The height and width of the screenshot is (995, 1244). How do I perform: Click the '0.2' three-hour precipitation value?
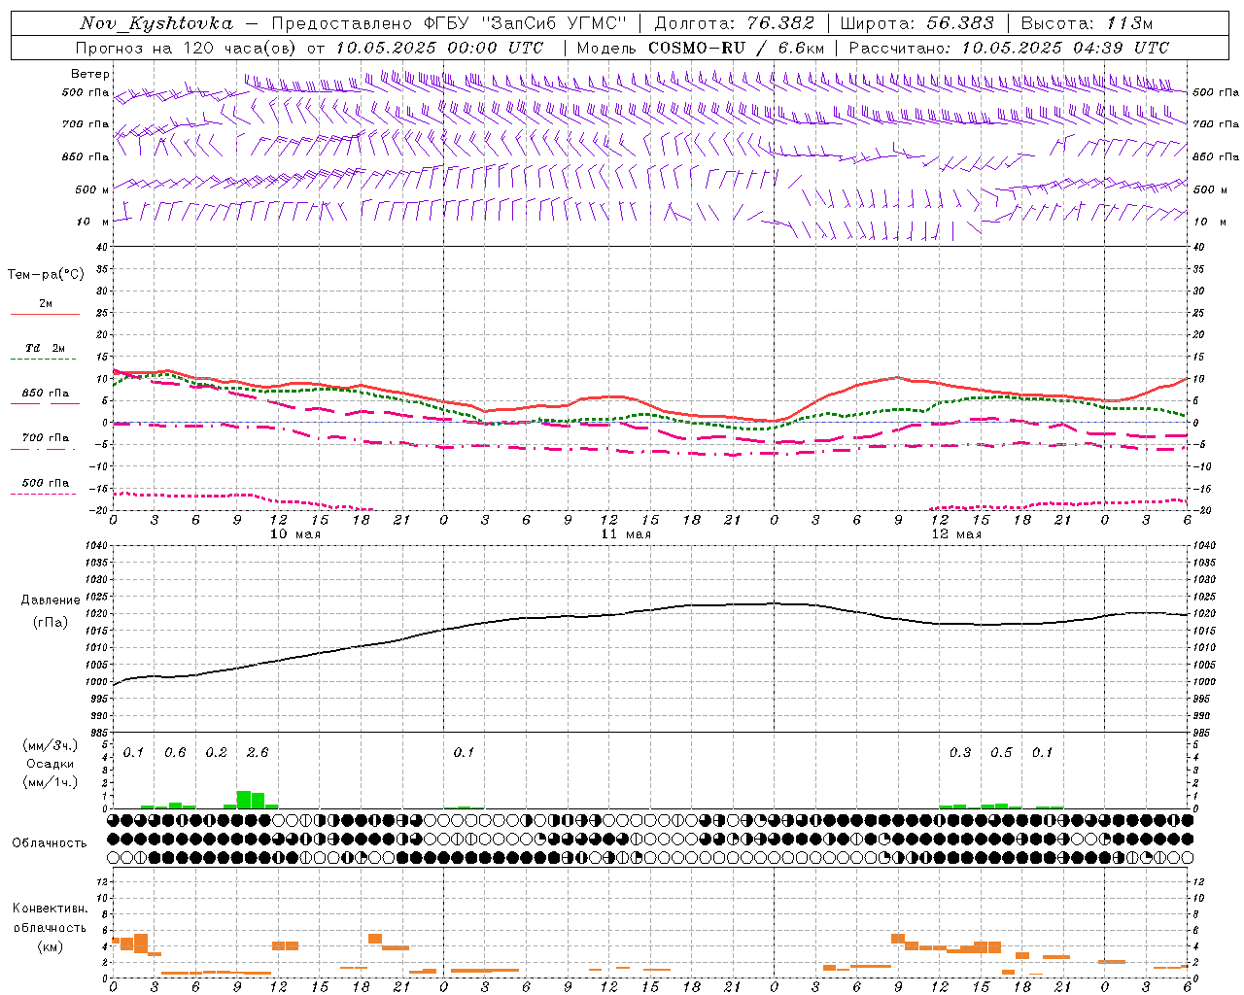point(216,753)
